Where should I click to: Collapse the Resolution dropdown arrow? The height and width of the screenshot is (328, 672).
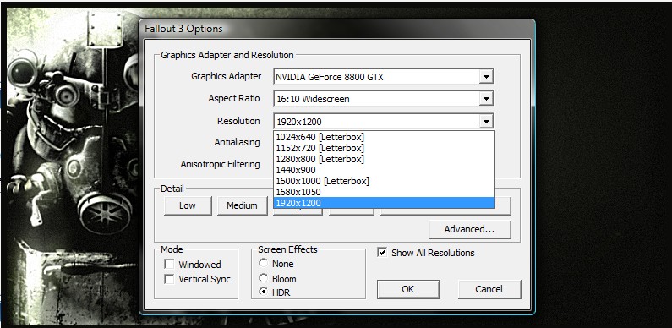coord(485,122)
